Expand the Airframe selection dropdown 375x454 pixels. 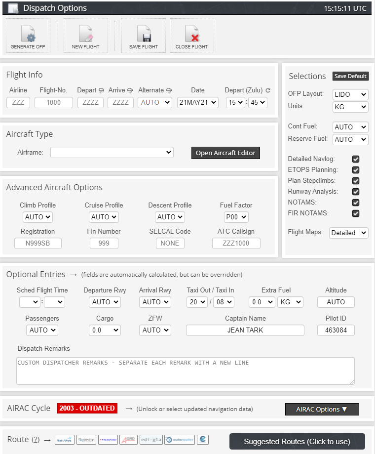(112, 153)
